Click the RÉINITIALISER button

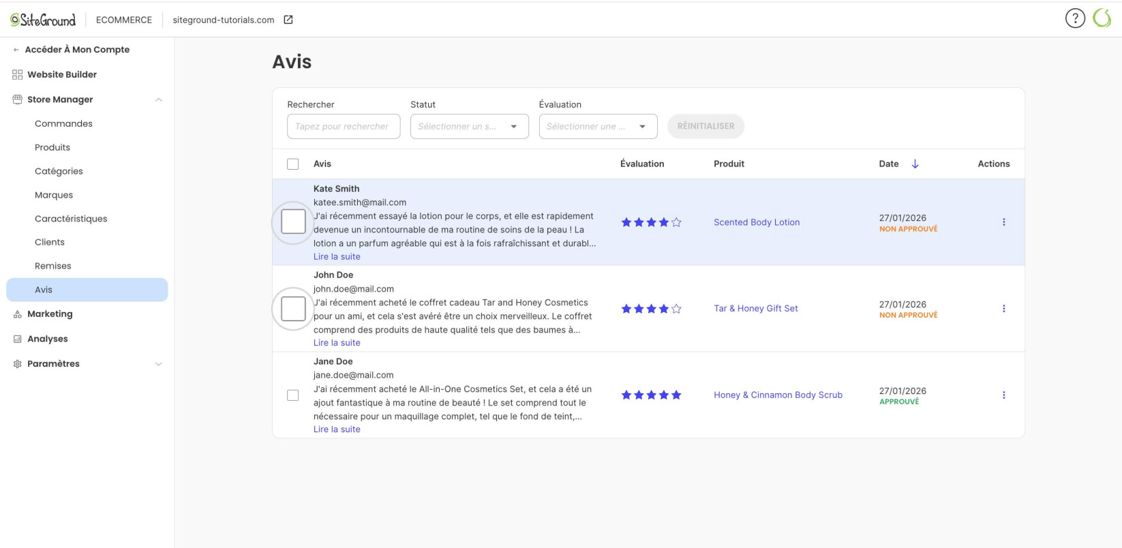click(706, 126)
